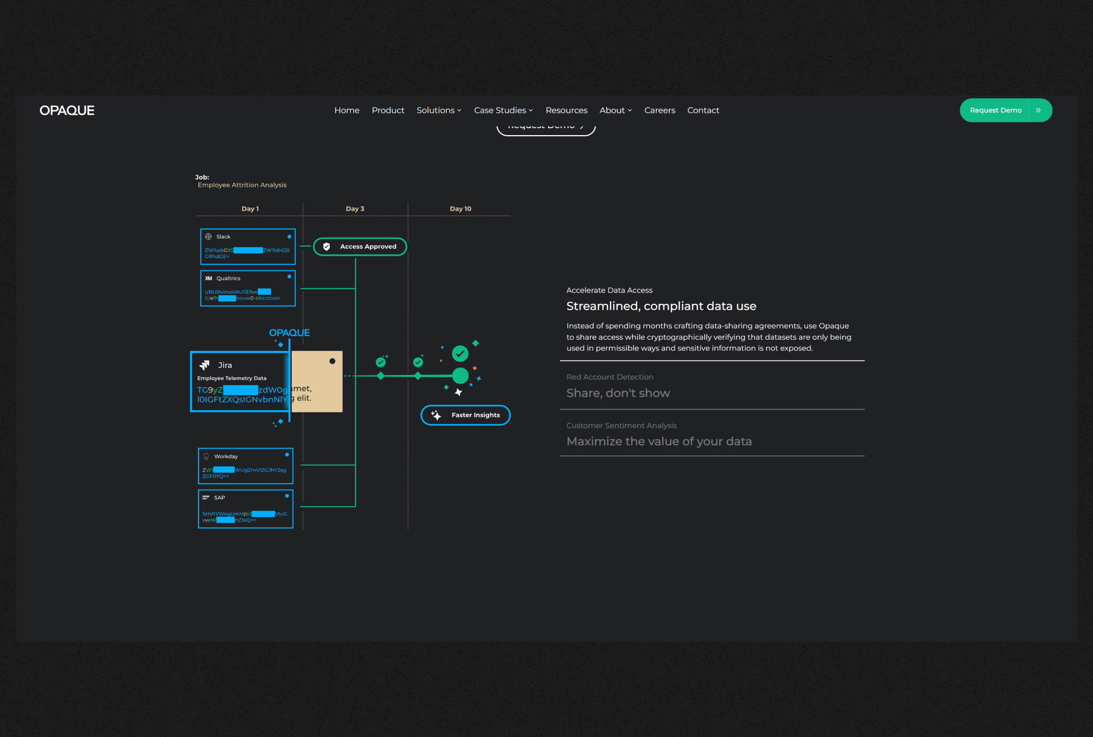Click the Red Account Detection label

click(x=609, y=377)
